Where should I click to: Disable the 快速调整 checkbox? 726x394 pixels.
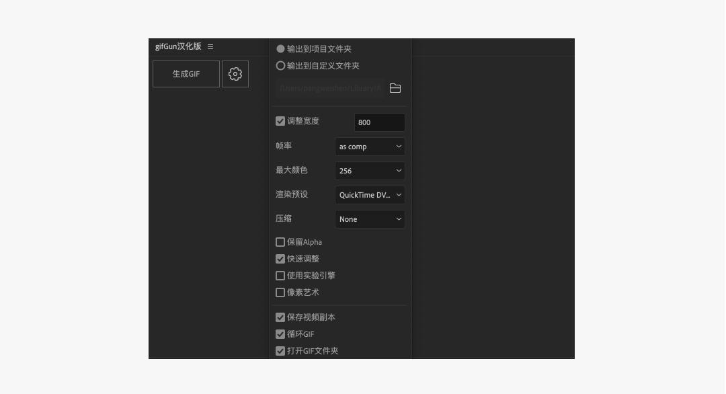(280, 258)
